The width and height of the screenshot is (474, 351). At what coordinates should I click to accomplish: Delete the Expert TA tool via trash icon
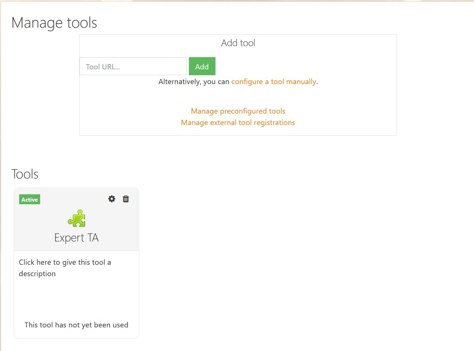126,199
